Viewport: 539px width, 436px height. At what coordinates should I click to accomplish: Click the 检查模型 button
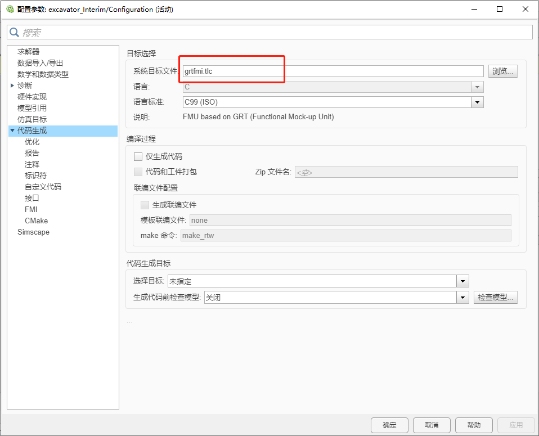495,297
